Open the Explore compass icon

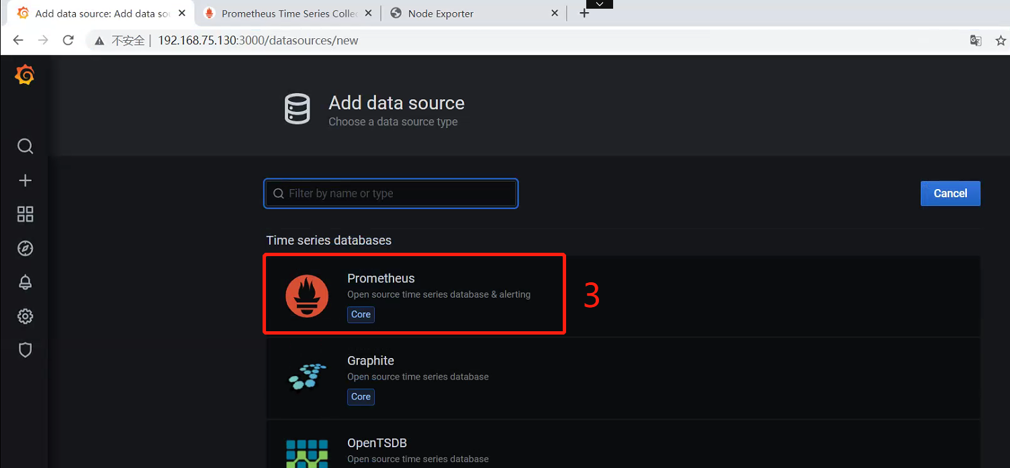tap(25, 249)
